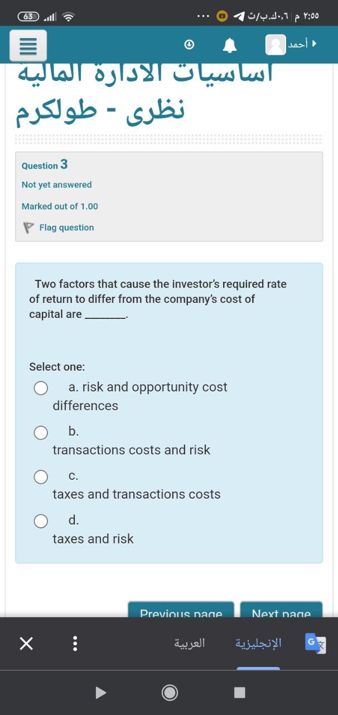The width and height of the screenshot is (338, 715).
Task: Open the notifications bell
Action: (230, 45)
